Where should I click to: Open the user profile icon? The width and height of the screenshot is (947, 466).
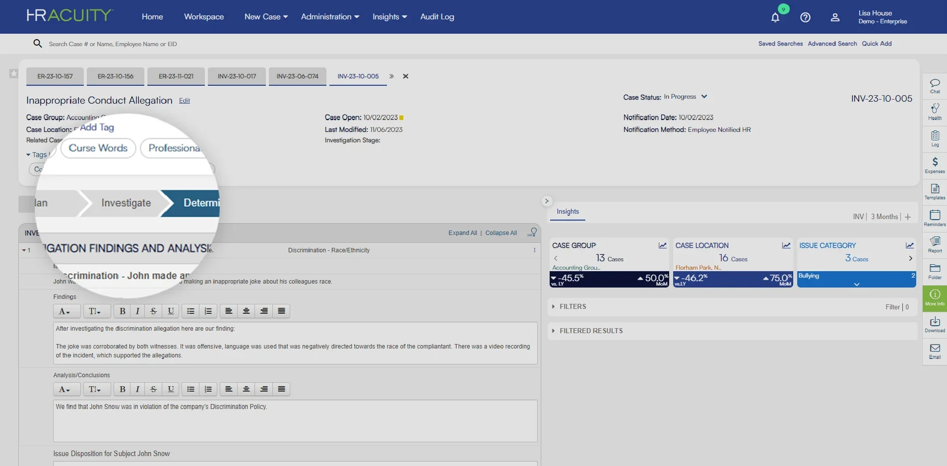(835, 17)
